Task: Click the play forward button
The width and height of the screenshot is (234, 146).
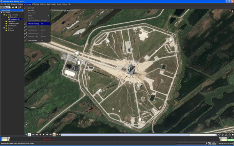Action: (44, 135)
